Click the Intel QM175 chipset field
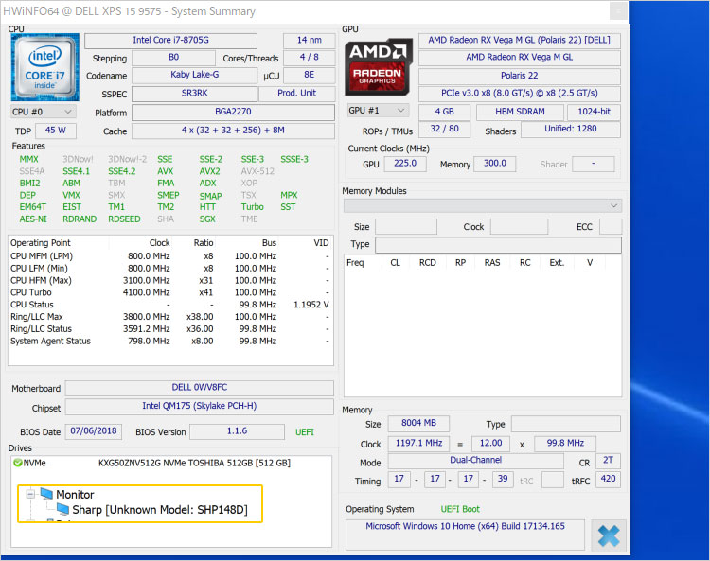 [199, 408]
